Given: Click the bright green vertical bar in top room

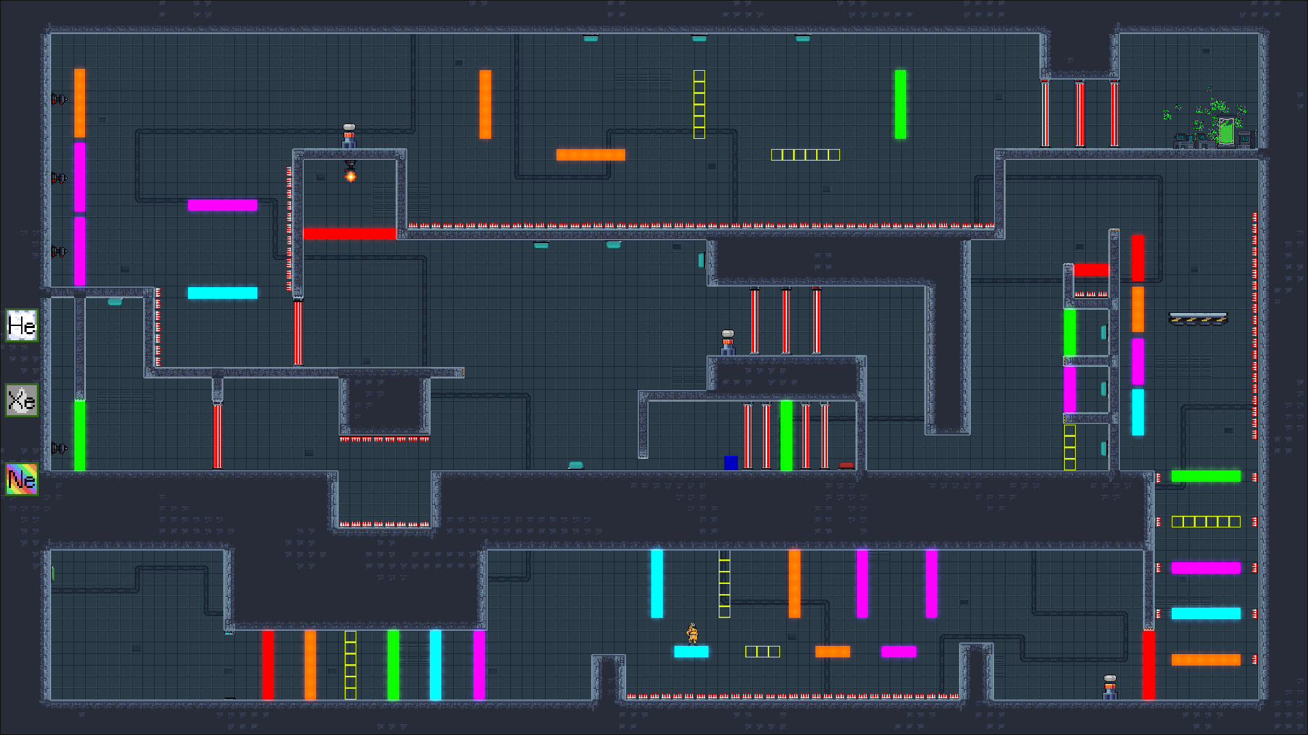Looking at the screenshot, I should (x=901, y=104).
